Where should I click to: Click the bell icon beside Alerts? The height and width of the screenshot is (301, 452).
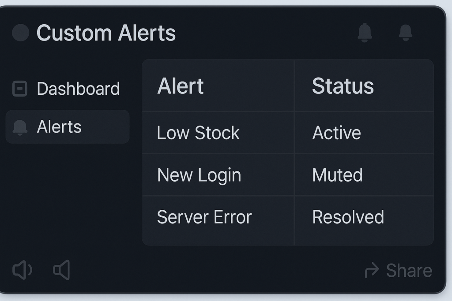20,127
